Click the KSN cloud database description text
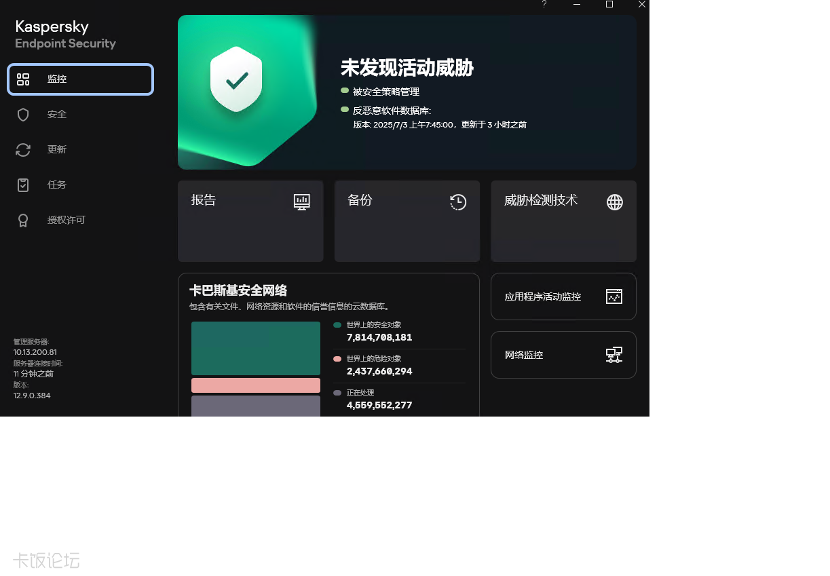 (x=290, y=307)
